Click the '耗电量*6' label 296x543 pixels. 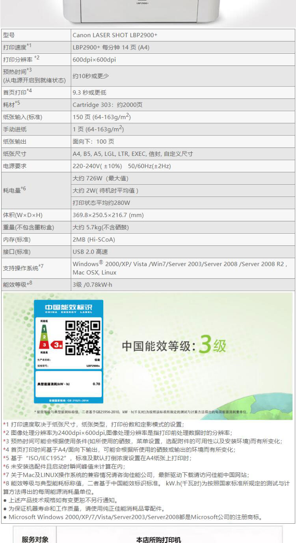coord(14,190)
